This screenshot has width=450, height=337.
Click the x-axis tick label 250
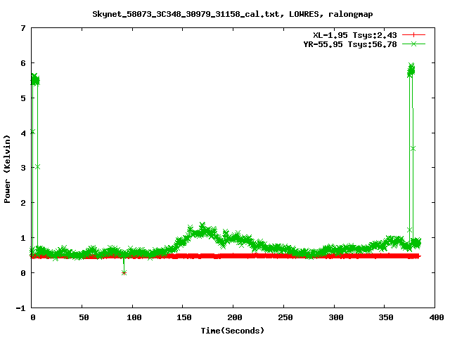285,317
